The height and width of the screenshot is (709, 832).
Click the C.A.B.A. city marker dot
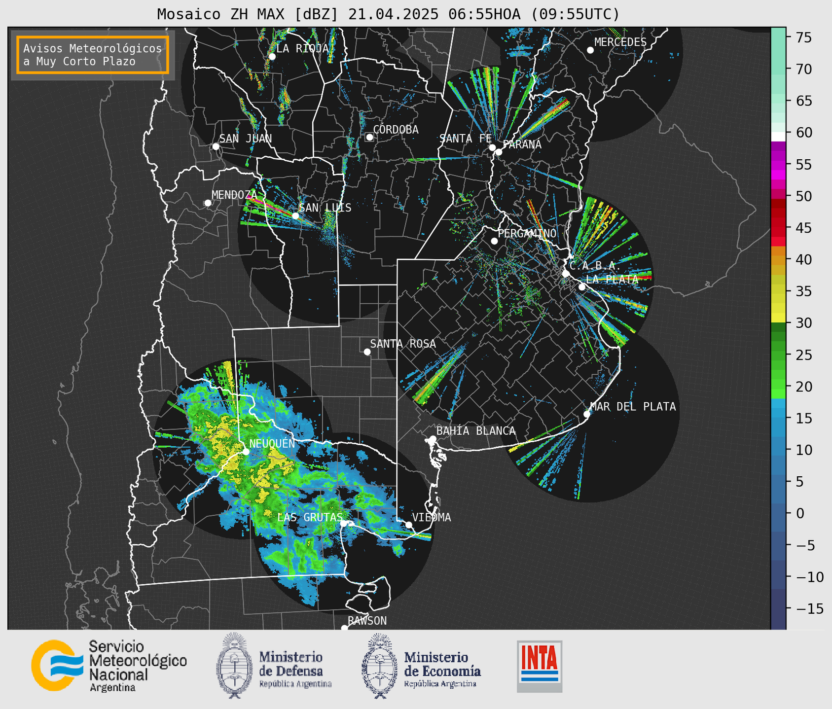click(x=566, y=274)
